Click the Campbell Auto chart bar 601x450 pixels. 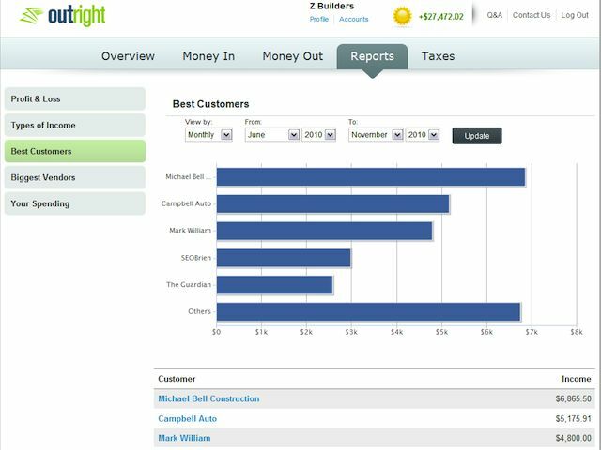pos(332,203)
